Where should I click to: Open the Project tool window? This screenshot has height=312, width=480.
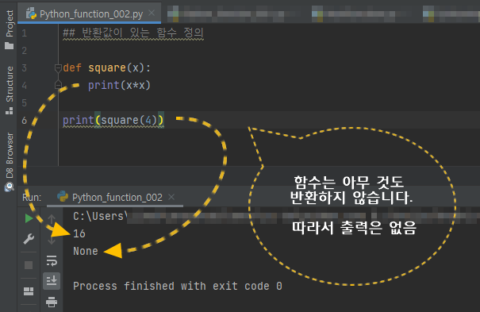10,29
